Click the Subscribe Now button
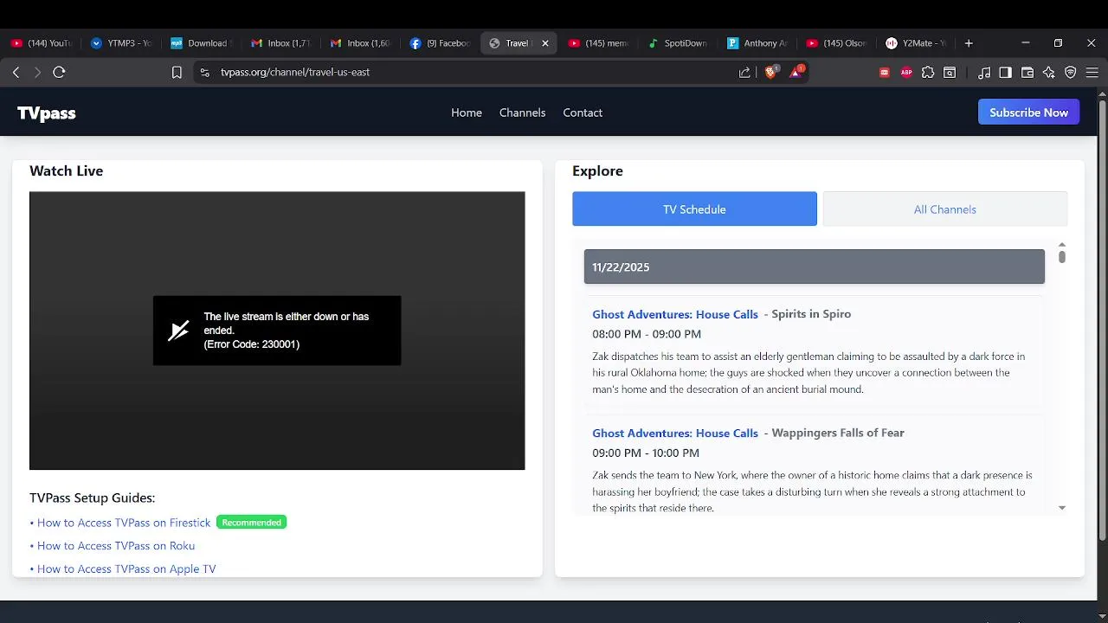1108x623 pixels. click(1028, 112)
